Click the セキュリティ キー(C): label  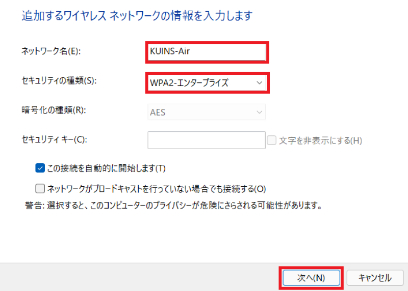click(x=55, y=140)
